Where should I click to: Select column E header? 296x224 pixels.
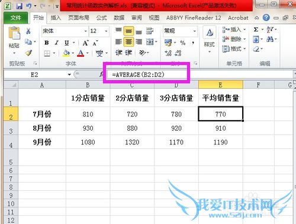click(221, 85)
